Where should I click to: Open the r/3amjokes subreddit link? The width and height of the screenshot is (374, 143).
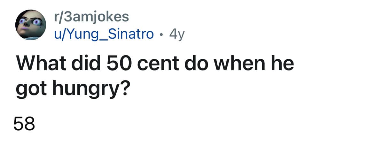92,17
